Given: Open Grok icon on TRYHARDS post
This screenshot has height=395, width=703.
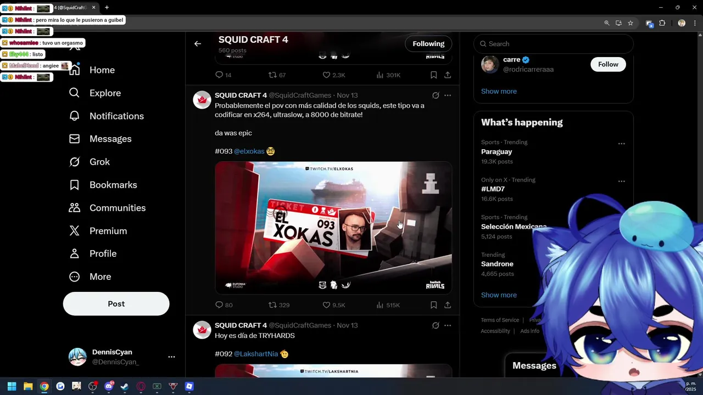Looking at the screenshot, I should (x=436, y=325).
